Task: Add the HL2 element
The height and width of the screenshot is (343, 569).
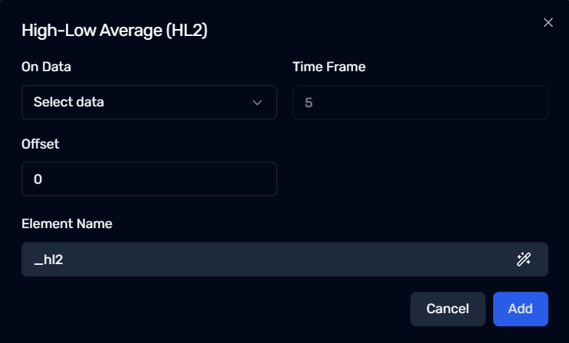Action: (521, 309)
